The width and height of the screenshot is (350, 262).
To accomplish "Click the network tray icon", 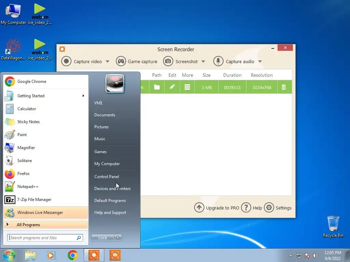I will [x=299, y=256].
